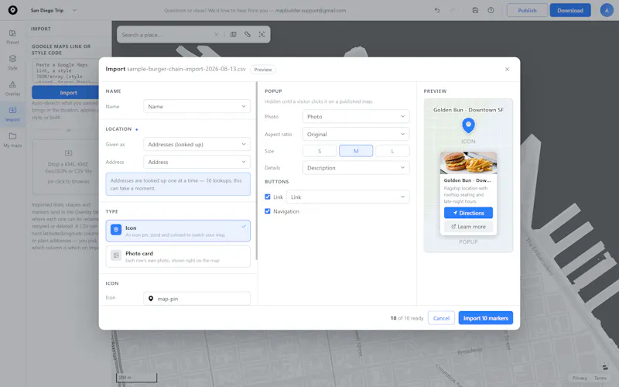Click the Privacy link
This screenshot has width=619, height=387.
(x=580, y=378)
